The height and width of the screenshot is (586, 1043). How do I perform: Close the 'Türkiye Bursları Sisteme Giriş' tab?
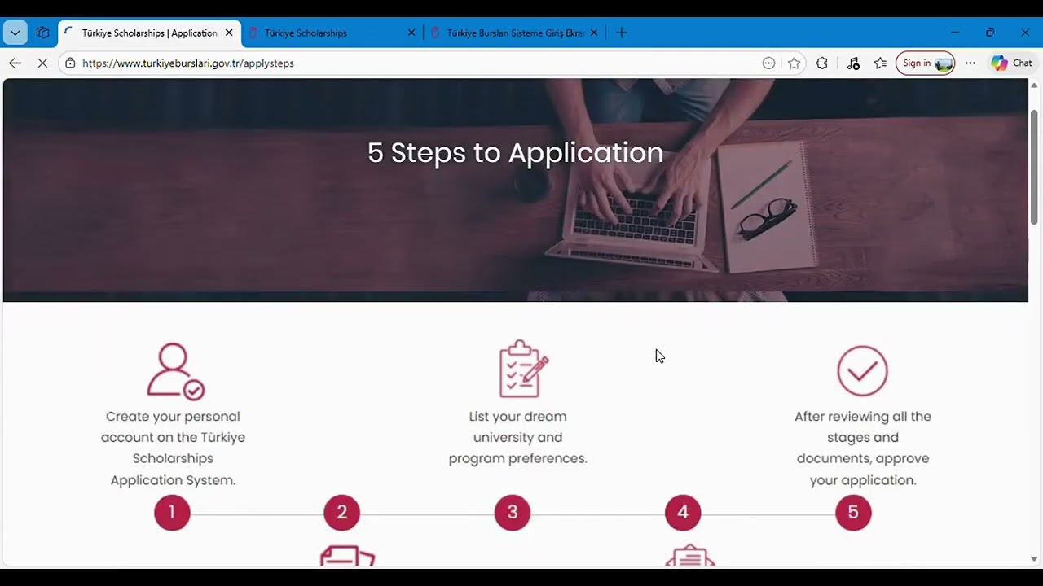click(594, 33)
